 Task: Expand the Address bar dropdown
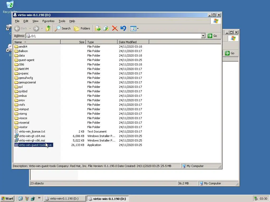click(x=203, y=36)
